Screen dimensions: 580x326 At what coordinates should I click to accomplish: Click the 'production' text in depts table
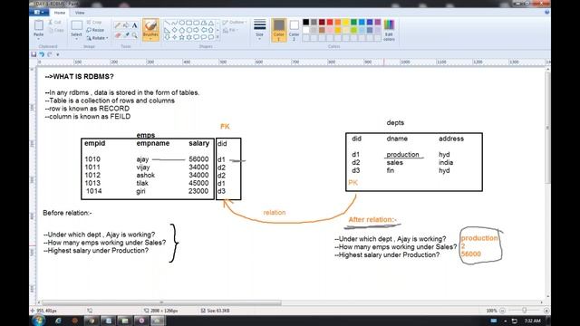click(x=402, y=155)
